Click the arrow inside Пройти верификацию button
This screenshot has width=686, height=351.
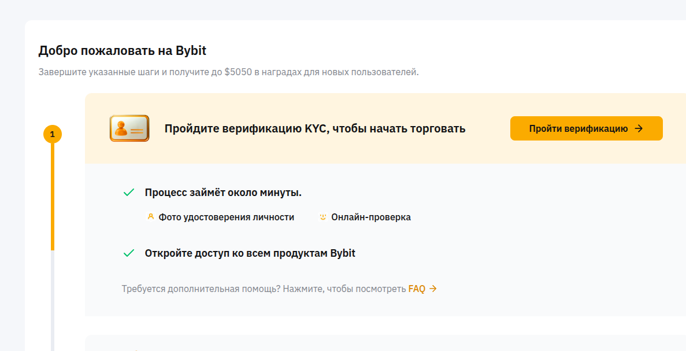pos(639,128)
